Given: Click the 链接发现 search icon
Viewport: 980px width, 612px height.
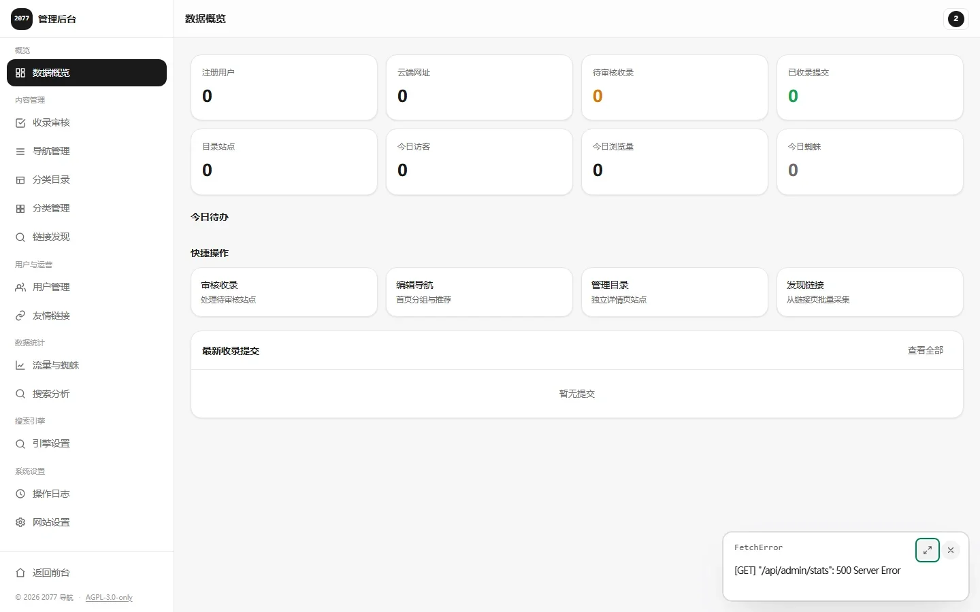Looking at the screenshot, I should point(20,237).
